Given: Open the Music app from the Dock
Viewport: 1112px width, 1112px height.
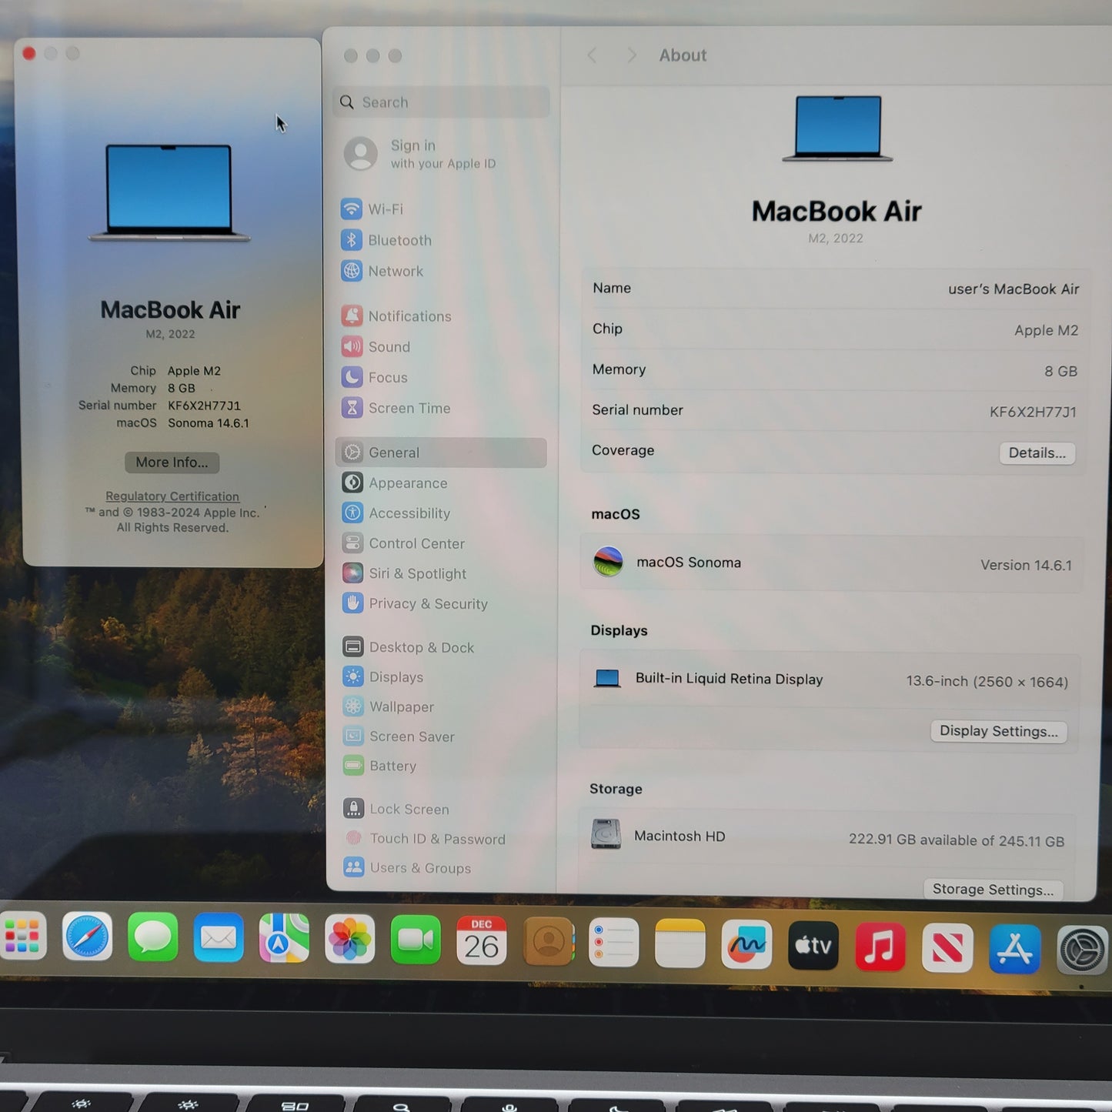Looking at the screenshot, I should [880, 947].
